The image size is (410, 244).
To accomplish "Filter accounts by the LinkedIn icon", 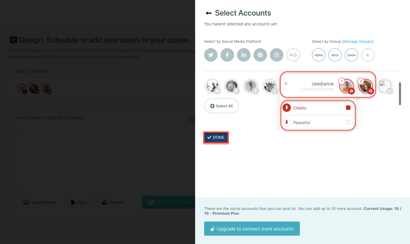I will click(244, 55).
